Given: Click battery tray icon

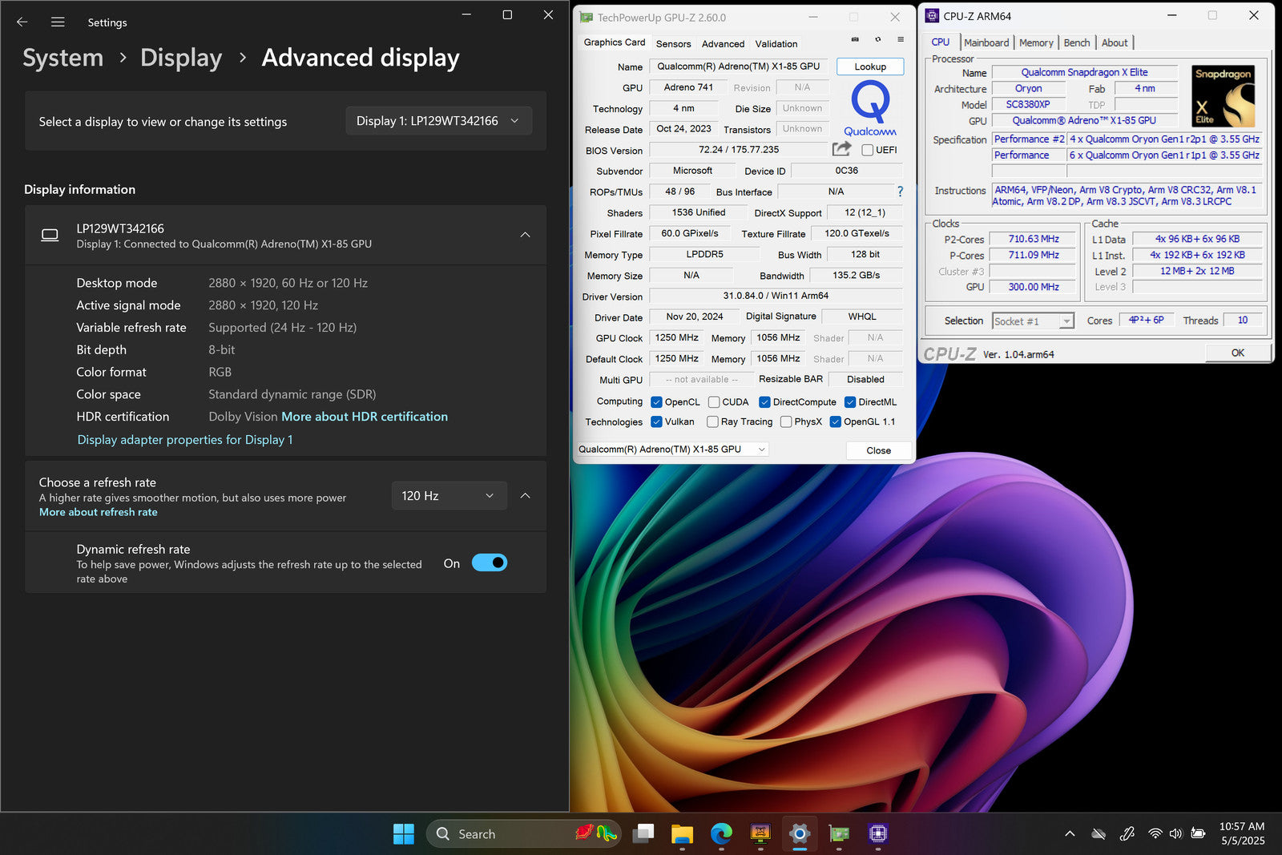Looking at the screenshot, I should (x=1198, y=834).
